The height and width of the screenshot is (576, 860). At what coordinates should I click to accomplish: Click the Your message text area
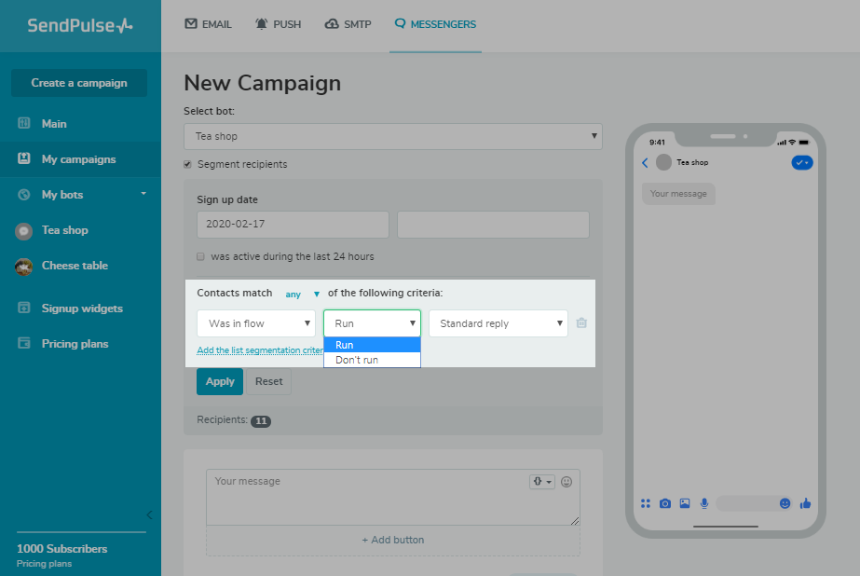click(x=392, y=497)
